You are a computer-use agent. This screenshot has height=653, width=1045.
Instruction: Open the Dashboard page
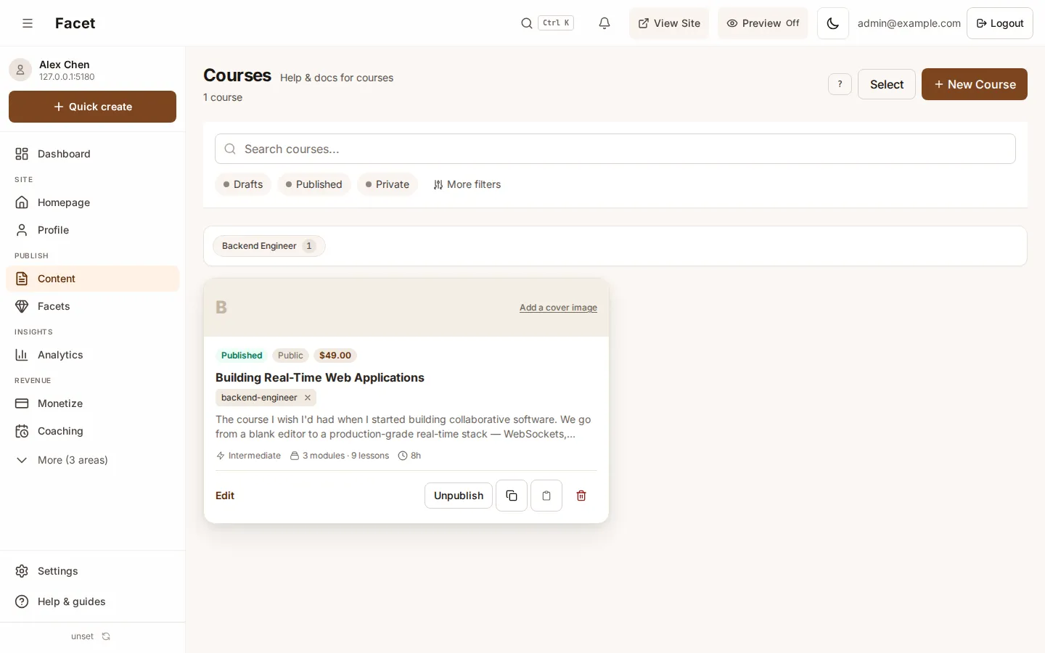pyautogui.click(x=93, y=154)
